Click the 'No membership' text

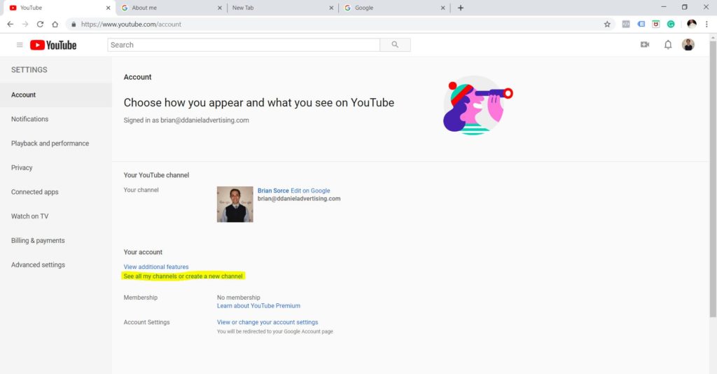(x=238, y=298)
